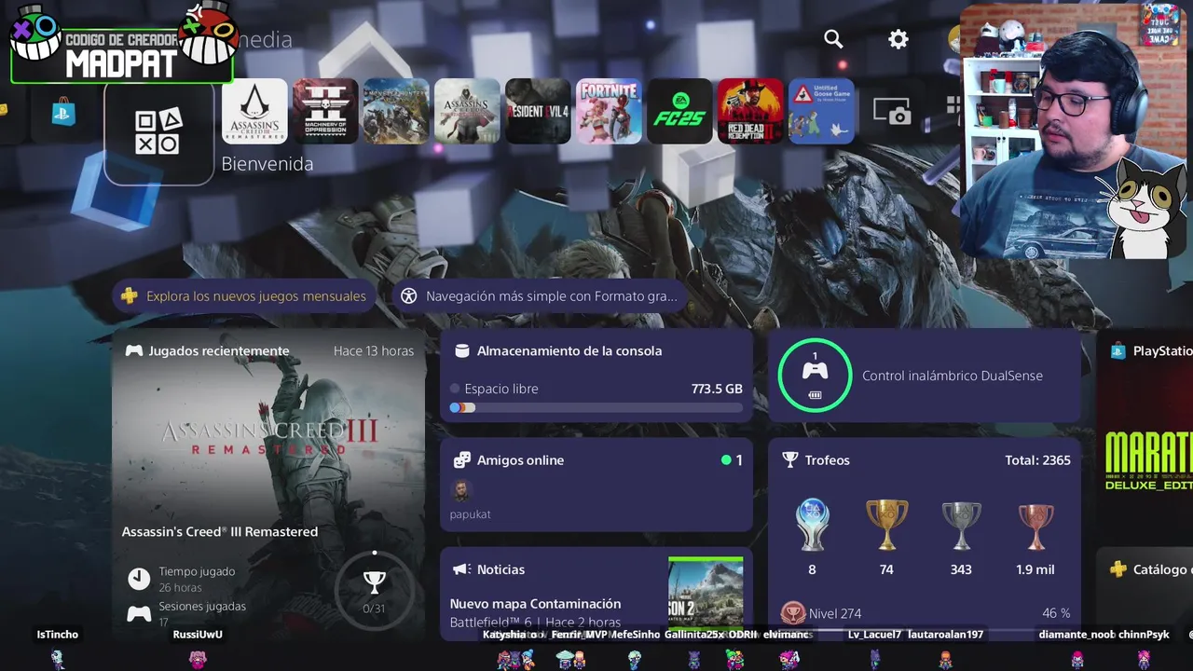Click the online friends count 1
The width and height of the screenshot is (1193, 671).
tap(739, 459)
